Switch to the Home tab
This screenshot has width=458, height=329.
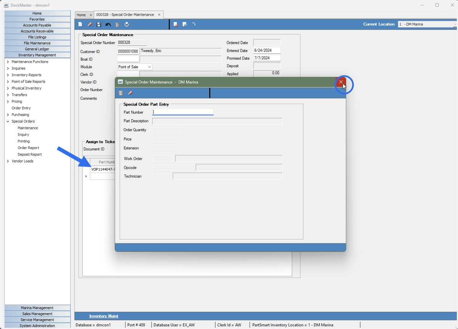tap(81, 15)
